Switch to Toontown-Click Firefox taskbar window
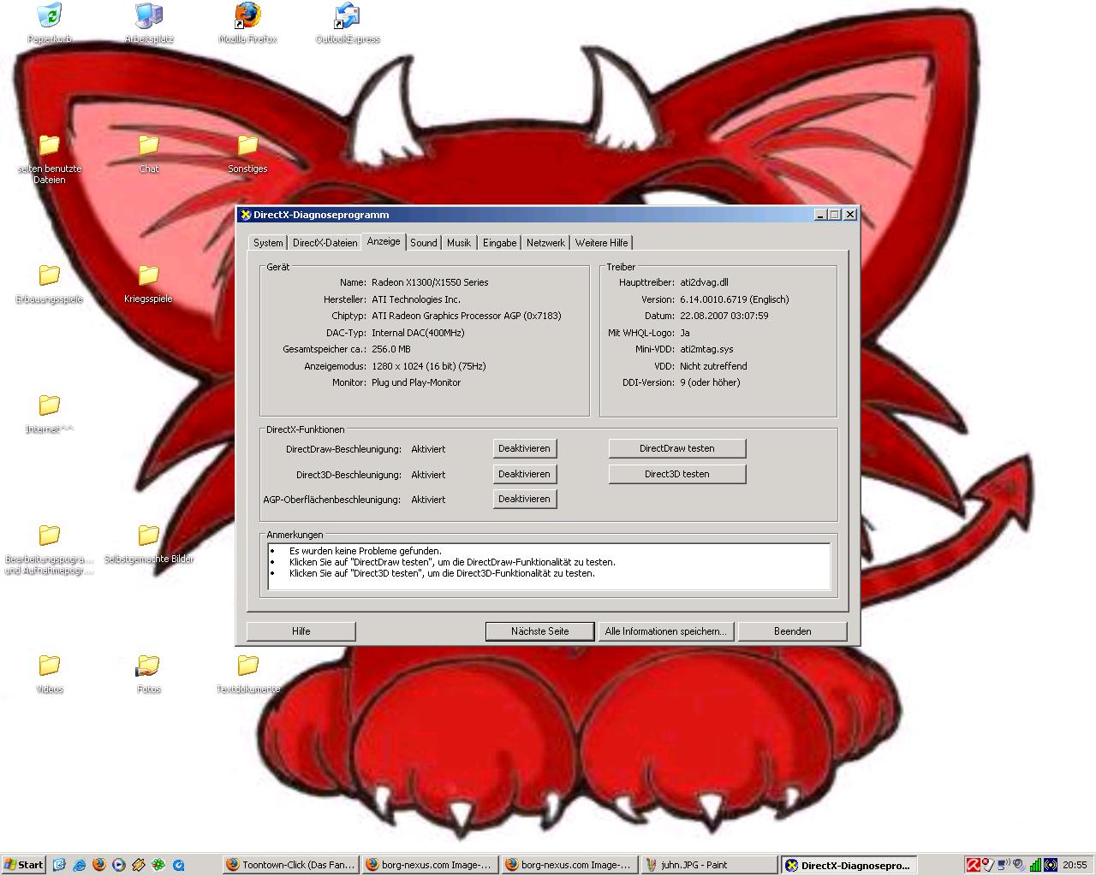 coord(290,865)
